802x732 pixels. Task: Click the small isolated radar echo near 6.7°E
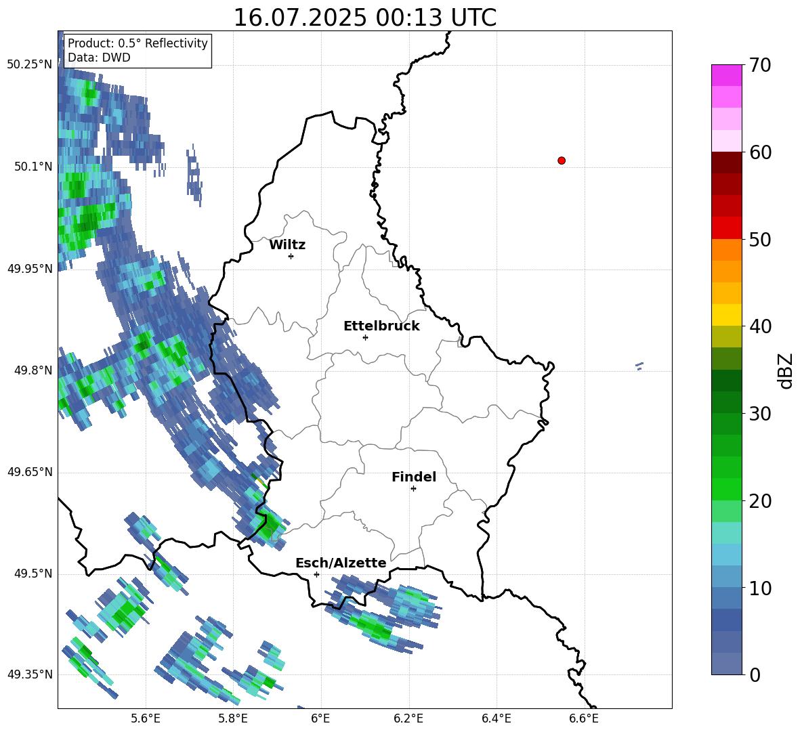[639, 366]
